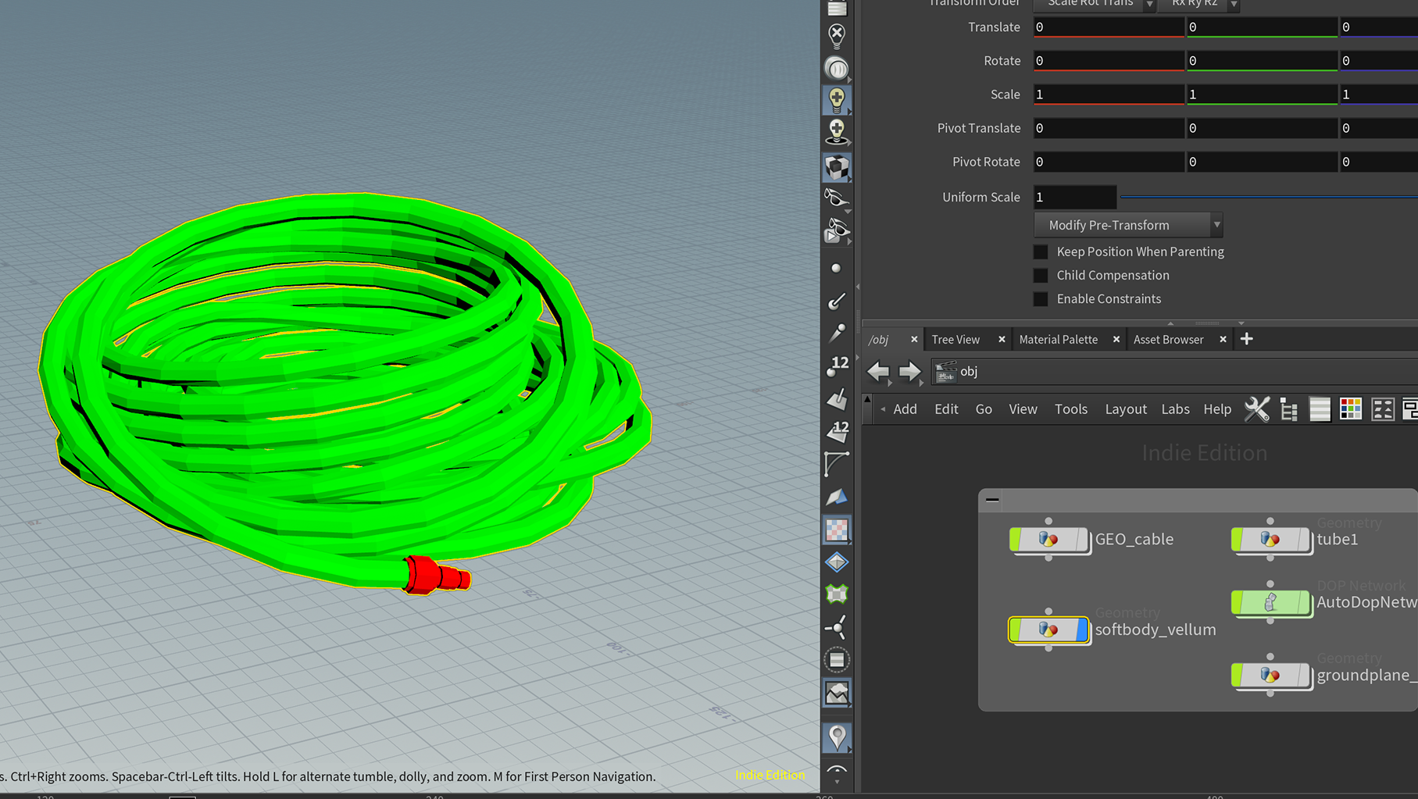Toggle display primitive numbers icon

(x=837, y=432)
